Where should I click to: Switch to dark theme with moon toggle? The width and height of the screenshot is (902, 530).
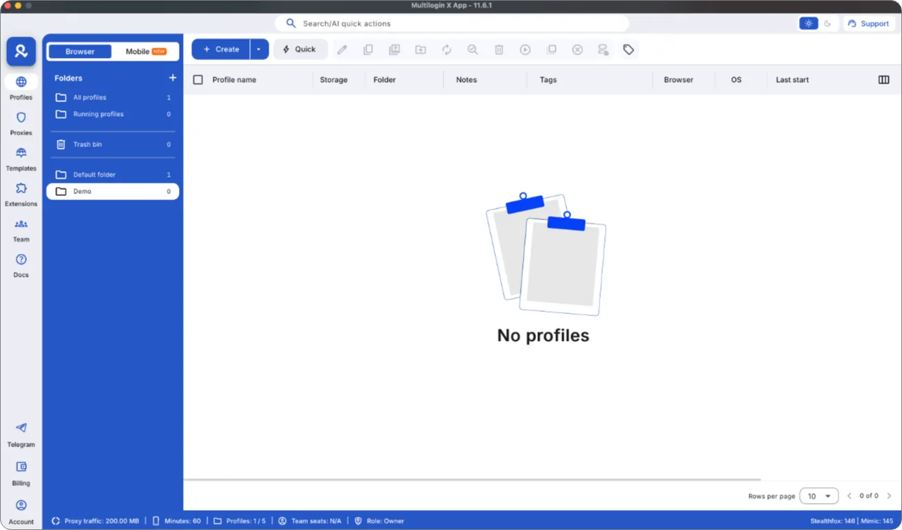click(x=827, y=23)
